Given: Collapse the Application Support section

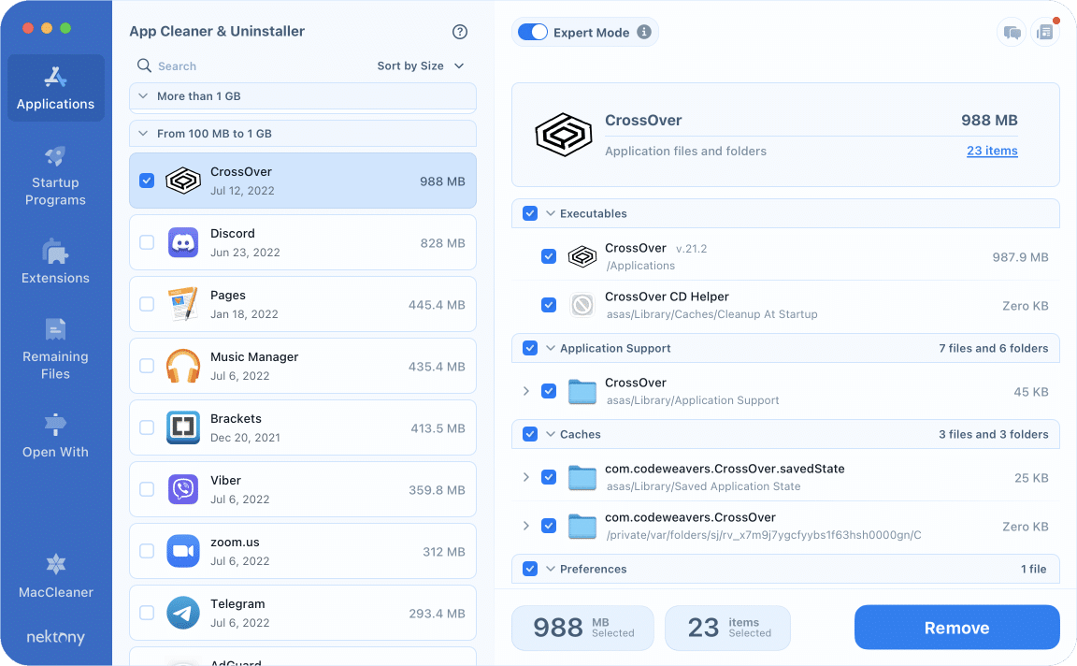Looking at the screenshot, I should 550,349.
